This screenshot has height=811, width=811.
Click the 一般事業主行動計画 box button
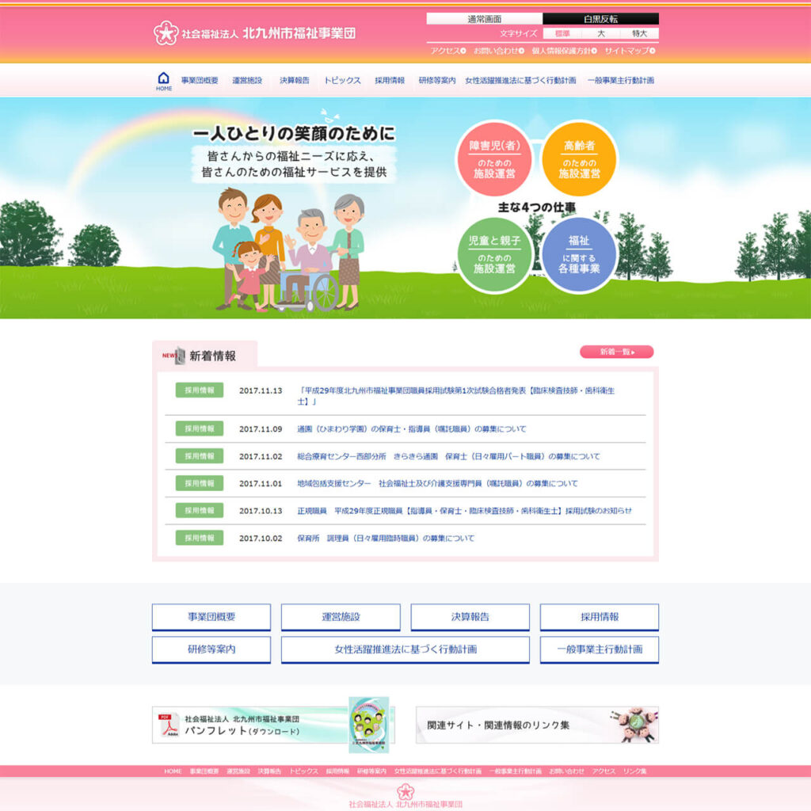pos(599,649)
